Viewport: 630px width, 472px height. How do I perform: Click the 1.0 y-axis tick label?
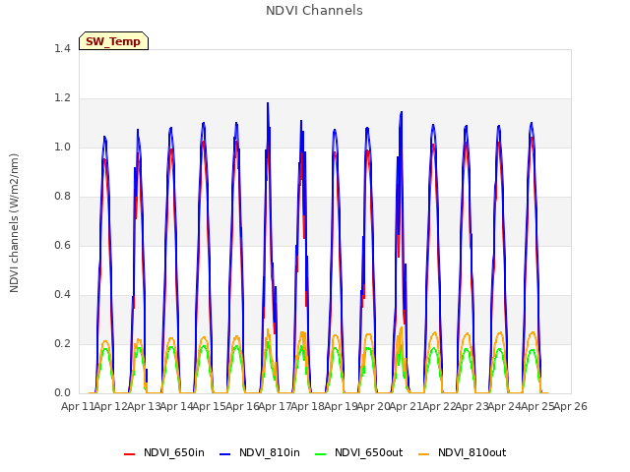[62, 147]
